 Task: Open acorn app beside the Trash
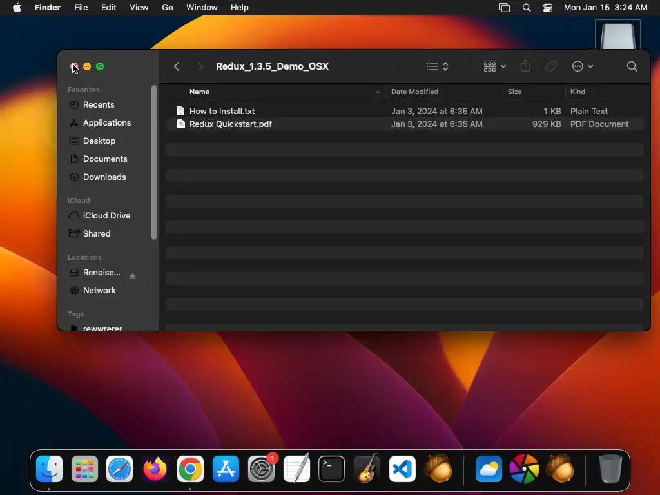click(559, 469)
